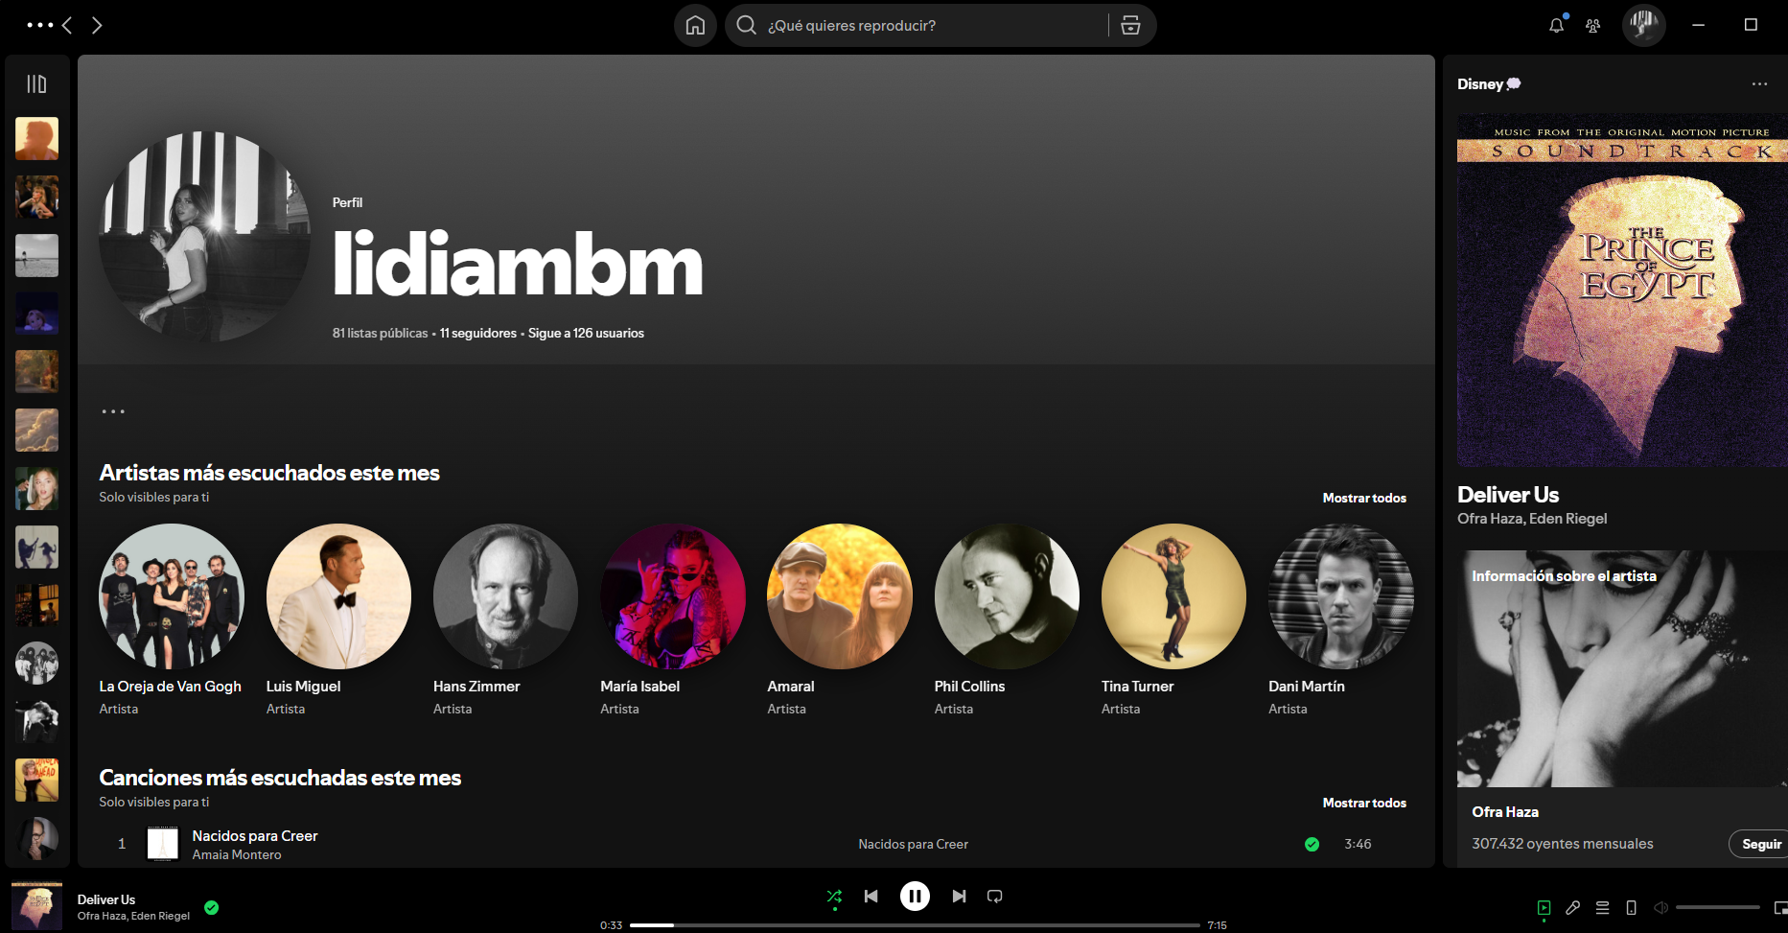This screenshot has width=1788, height=933.
Task: Open Amaral artist page
Action: coord(840,620)
